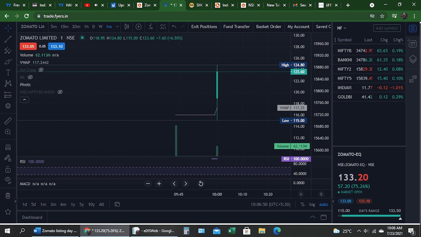Reset the chart view
This screenshot has height=237, width=421.
click(x=201, y=184)
